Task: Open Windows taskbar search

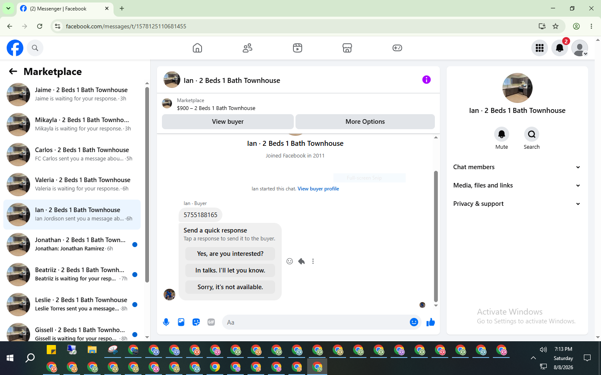Action: pos(30,358)
